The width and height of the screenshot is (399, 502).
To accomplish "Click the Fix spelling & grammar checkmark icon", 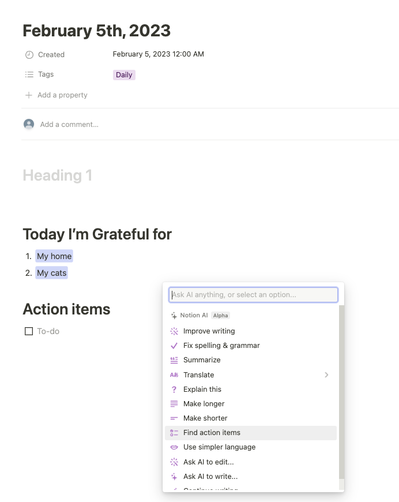I will pos(174,346).
